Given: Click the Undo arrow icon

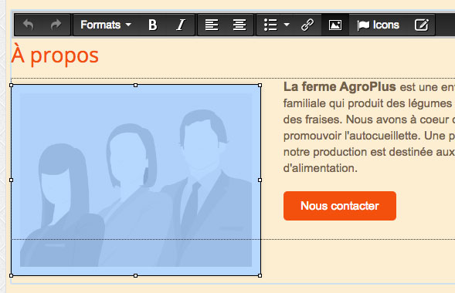Looking at the screenshot, I should [29, 25].
